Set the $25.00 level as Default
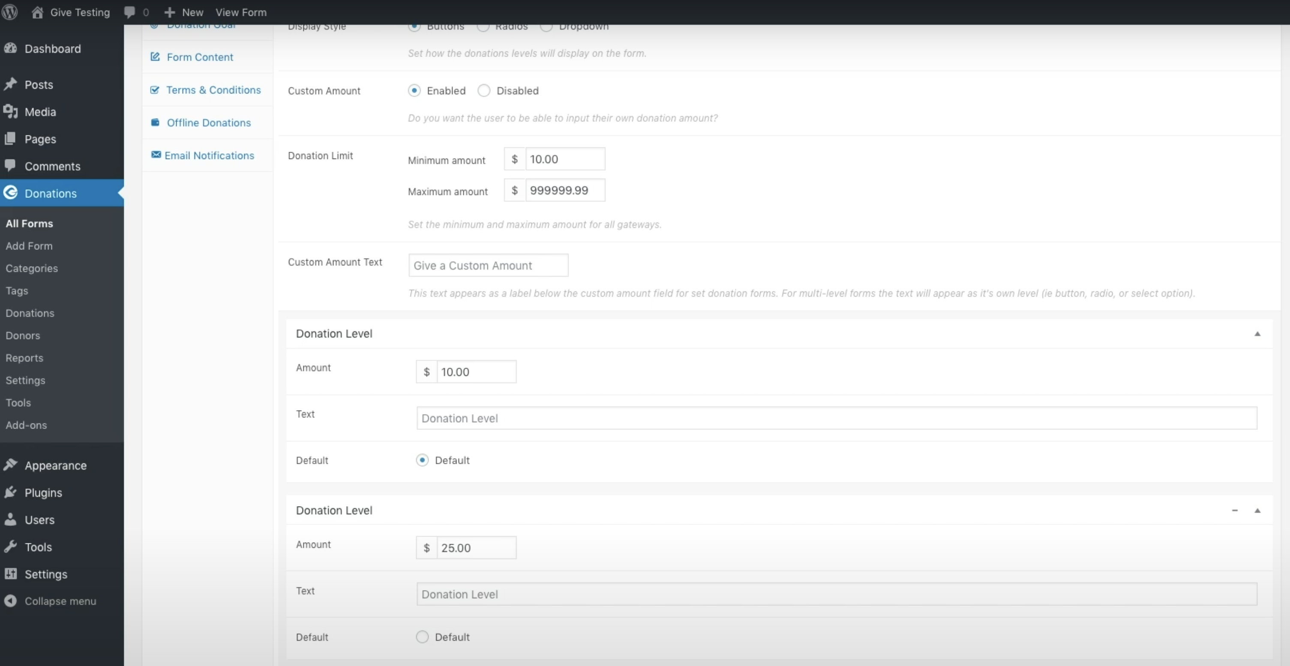The width and height of the screenshot is (1290, 666). click(x=422, y=637)
